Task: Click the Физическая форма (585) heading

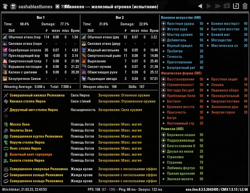Action: 181,73
